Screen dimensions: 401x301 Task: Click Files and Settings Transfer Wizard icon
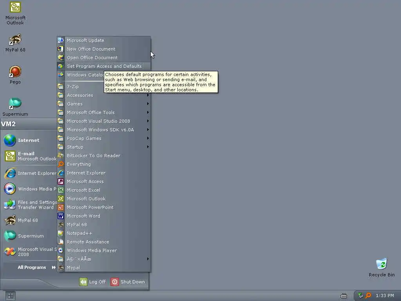point(10,205)
